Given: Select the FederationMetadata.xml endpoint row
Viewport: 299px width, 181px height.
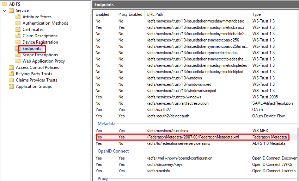Looking at the screenshot, I should point(195,137).
